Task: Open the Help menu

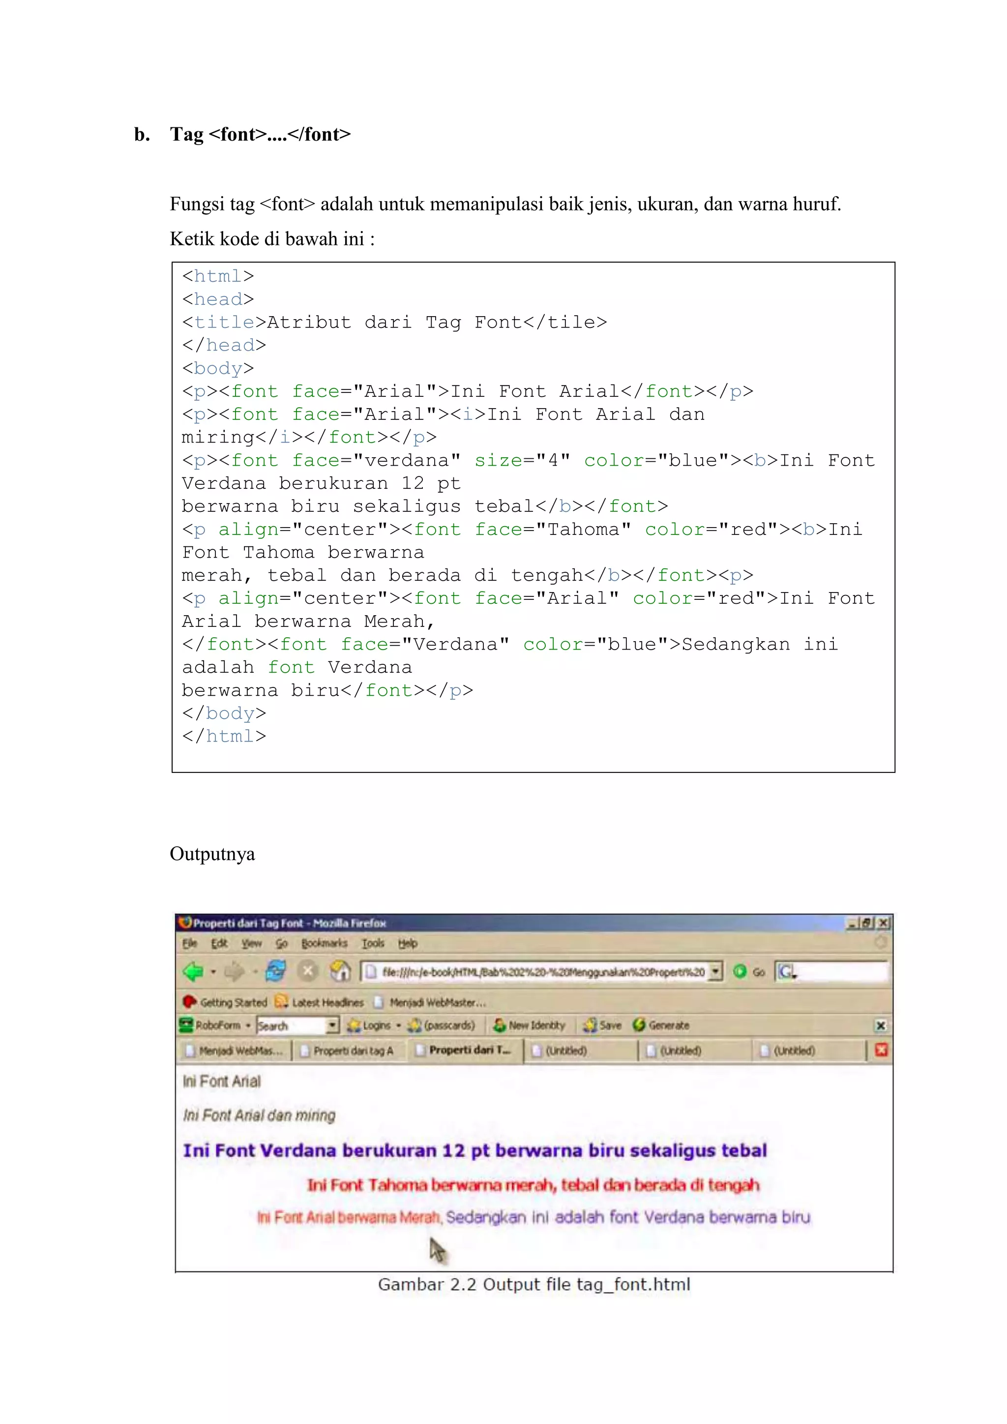Action: pos(408,943)
